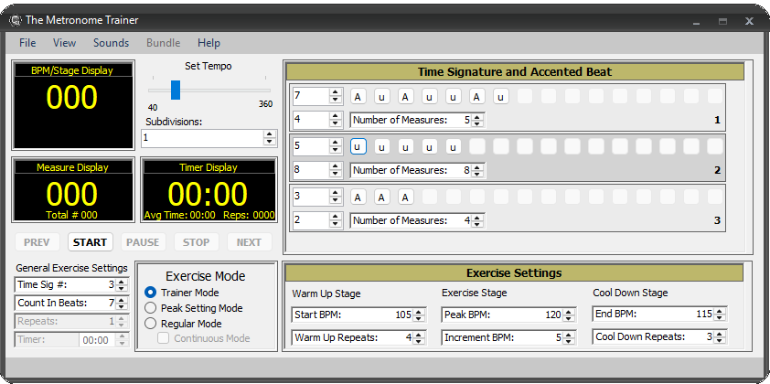
Task: Increase Warm Up Repeats value
Action: coord(419,335)
